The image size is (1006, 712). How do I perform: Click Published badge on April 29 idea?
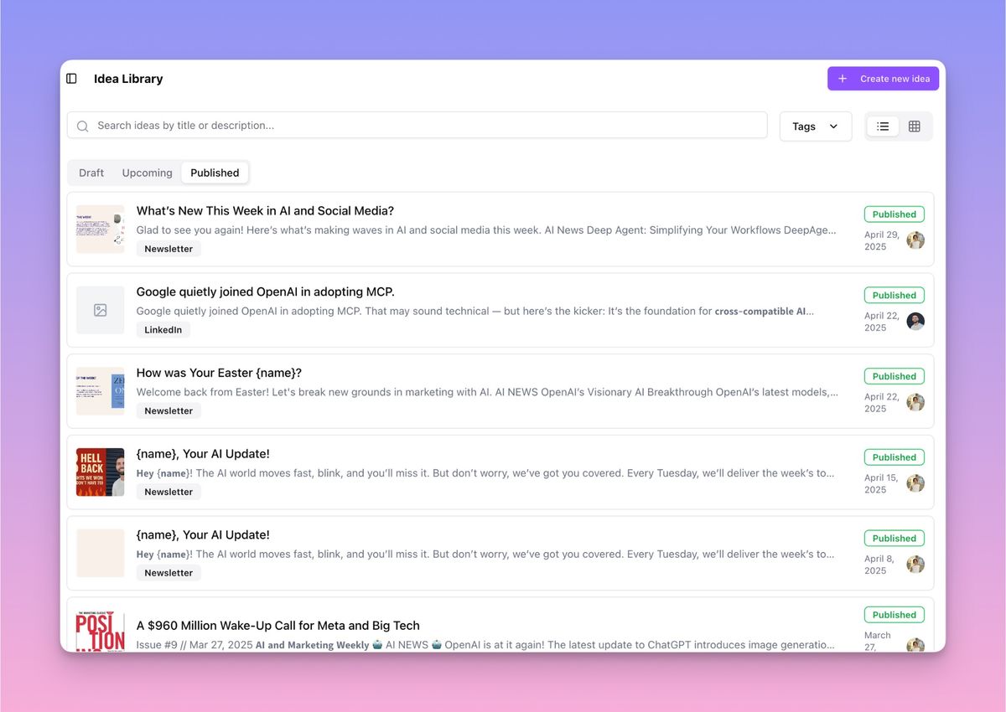(895, 214)
